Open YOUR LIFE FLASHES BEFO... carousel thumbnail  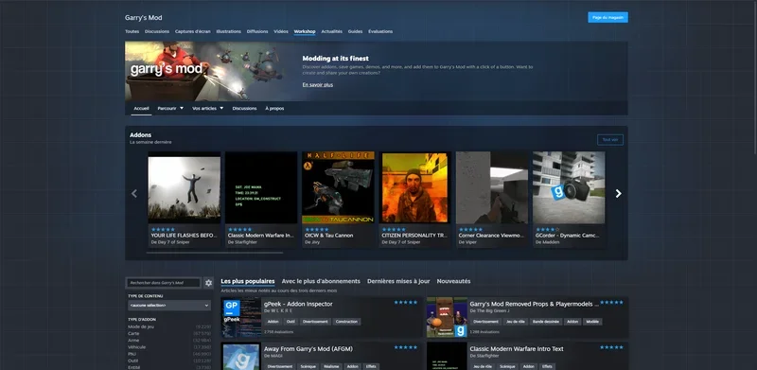click(184, 187)
